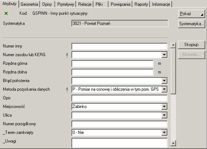This screenshot has width=207, height=149.
Task: Click the Skopiuj> button
Action: point(191,45)
